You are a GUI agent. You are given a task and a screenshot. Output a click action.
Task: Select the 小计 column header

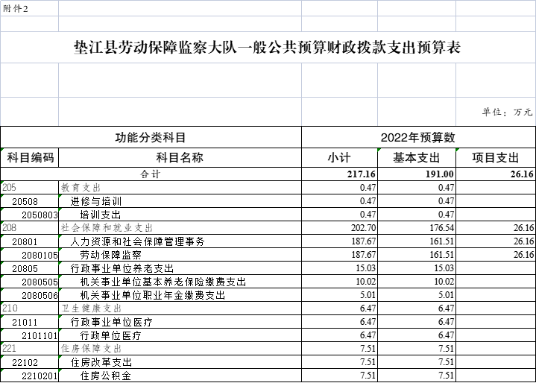[x=339, y=157]
